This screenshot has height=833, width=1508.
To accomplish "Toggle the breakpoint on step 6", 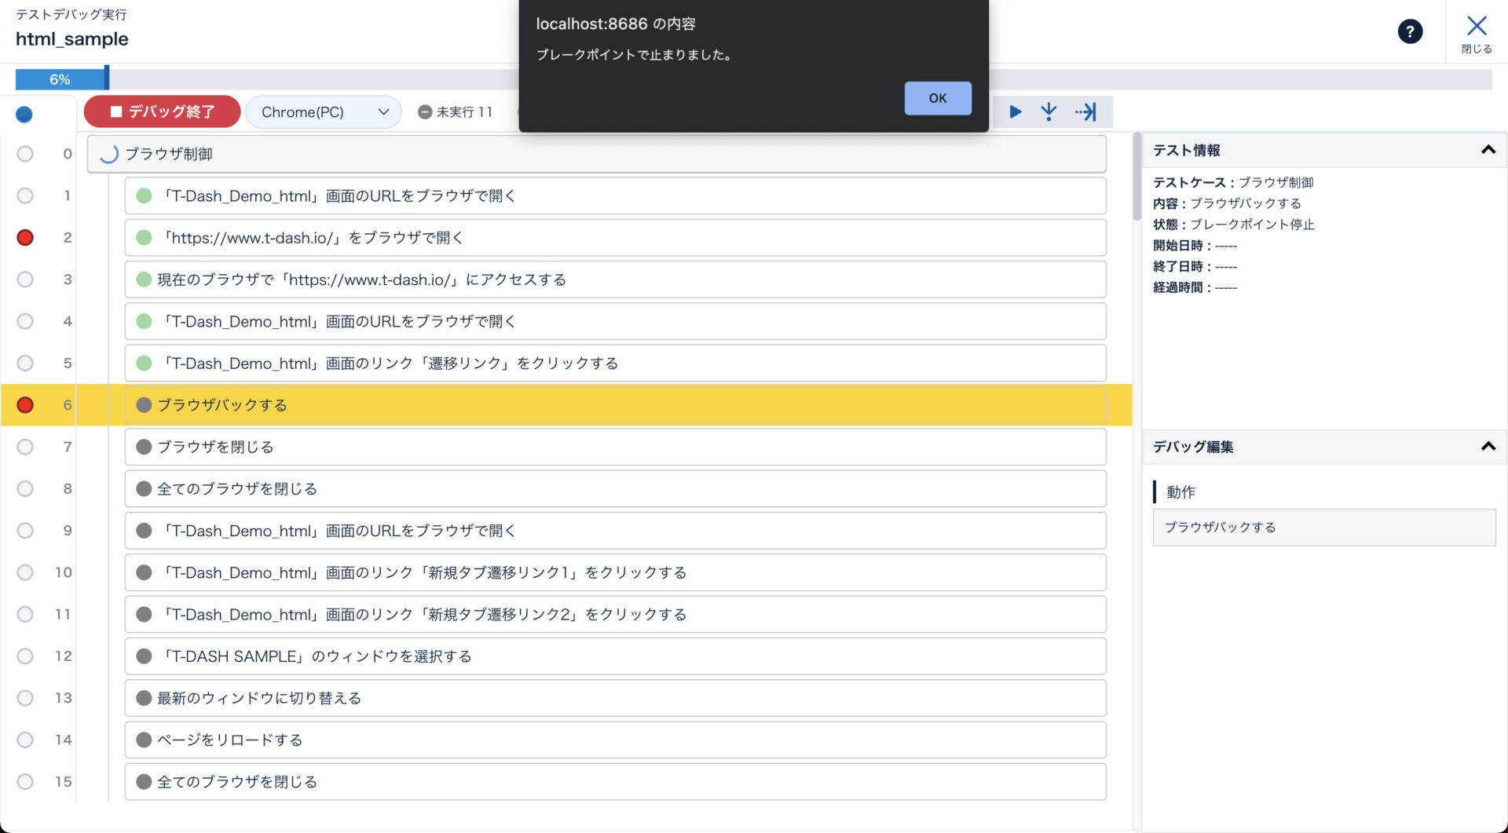I will coord(25,405).
